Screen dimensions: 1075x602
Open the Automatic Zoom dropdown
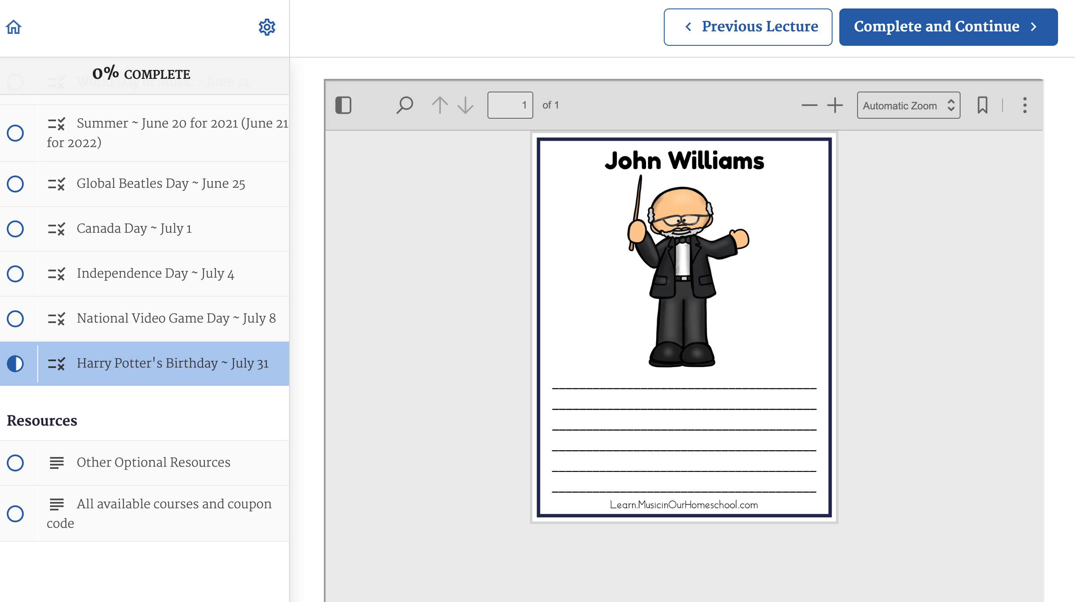908,105
